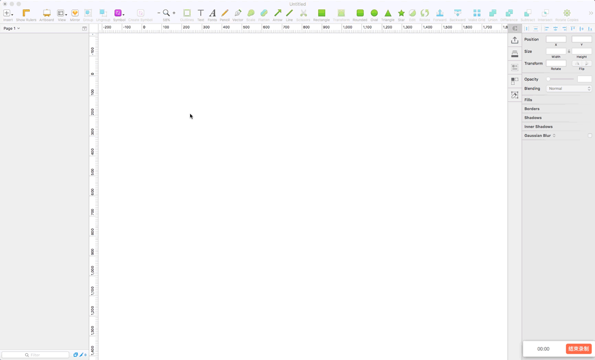Click the layer Filter search field
595x360 pixels.
(36, 355)
